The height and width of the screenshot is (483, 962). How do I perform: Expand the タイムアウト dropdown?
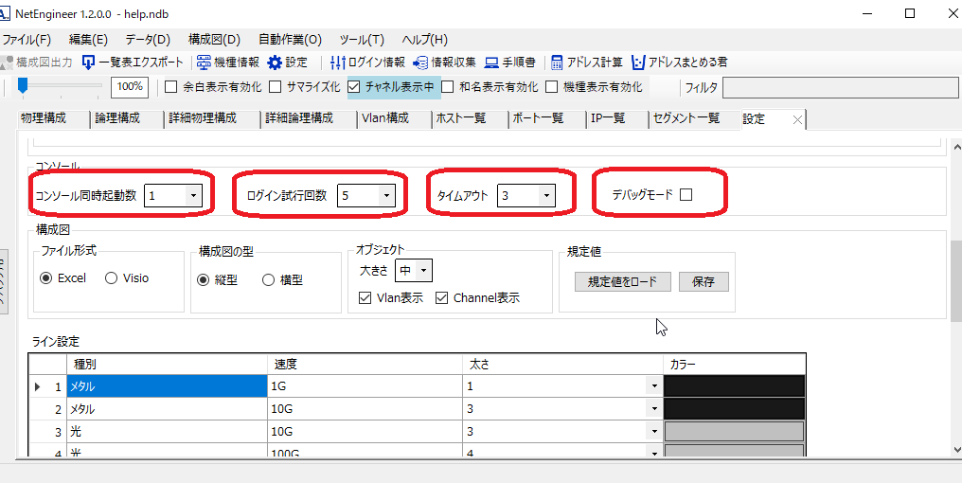[x=546, y=196]
